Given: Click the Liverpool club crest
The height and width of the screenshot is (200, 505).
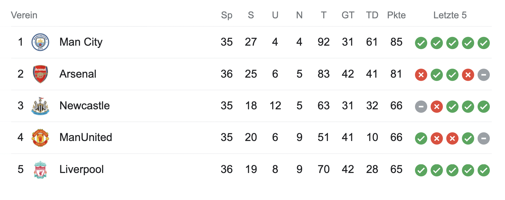Looking at the screenshot, I should (40, 170).
